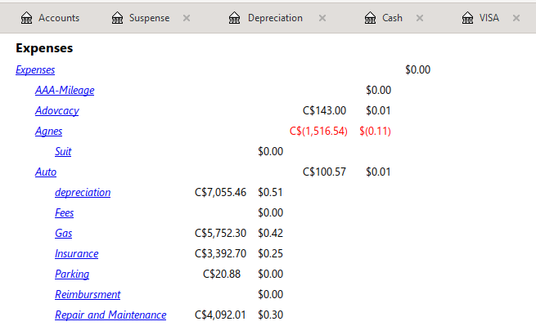Click the red $(0.11) Agnes value
Image resolution: width=536 pixels, height=326 pixels.
[x=375, y=131]
